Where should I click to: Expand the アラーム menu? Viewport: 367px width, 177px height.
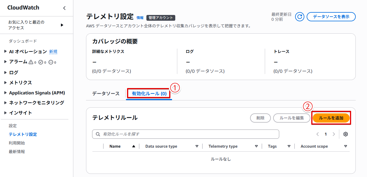pyautogui.click(x=5, y=62)
